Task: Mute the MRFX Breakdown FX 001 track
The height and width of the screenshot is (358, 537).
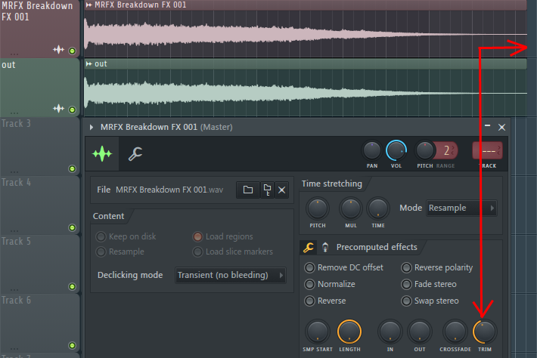Action: tap(73, 51)
